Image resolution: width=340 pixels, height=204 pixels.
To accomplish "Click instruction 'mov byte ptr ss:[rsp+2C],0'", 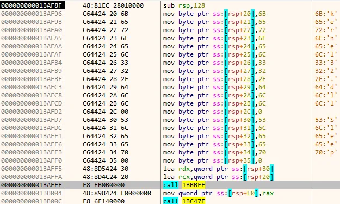I will point(213,112).
